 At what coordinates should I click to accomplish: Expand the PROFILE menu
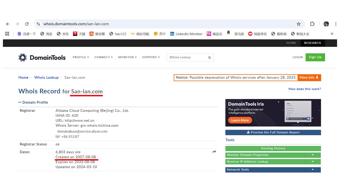coord(81,57)
